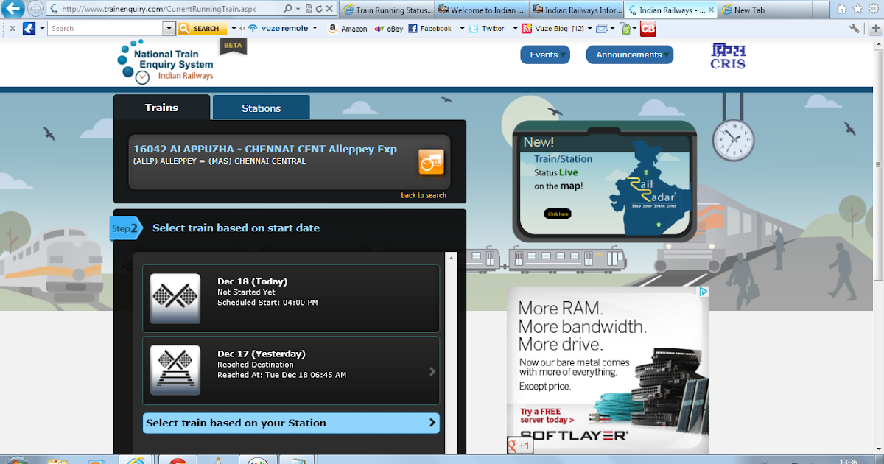
Task: Open the Events dropdown
Action: point(545,55)
